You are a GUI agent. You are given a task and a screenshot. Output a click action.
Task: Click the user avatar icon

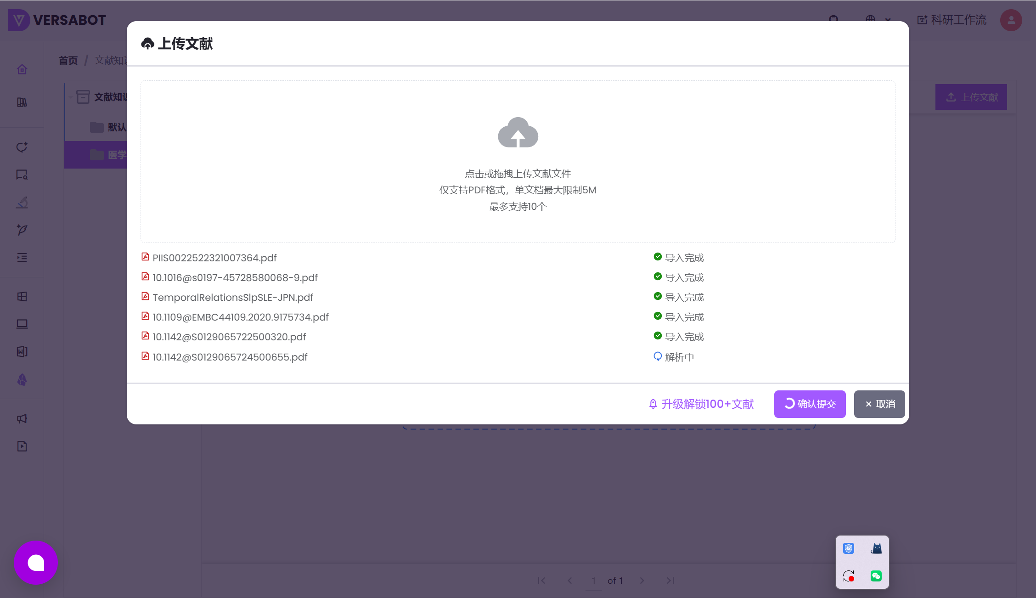[1011, 20]
